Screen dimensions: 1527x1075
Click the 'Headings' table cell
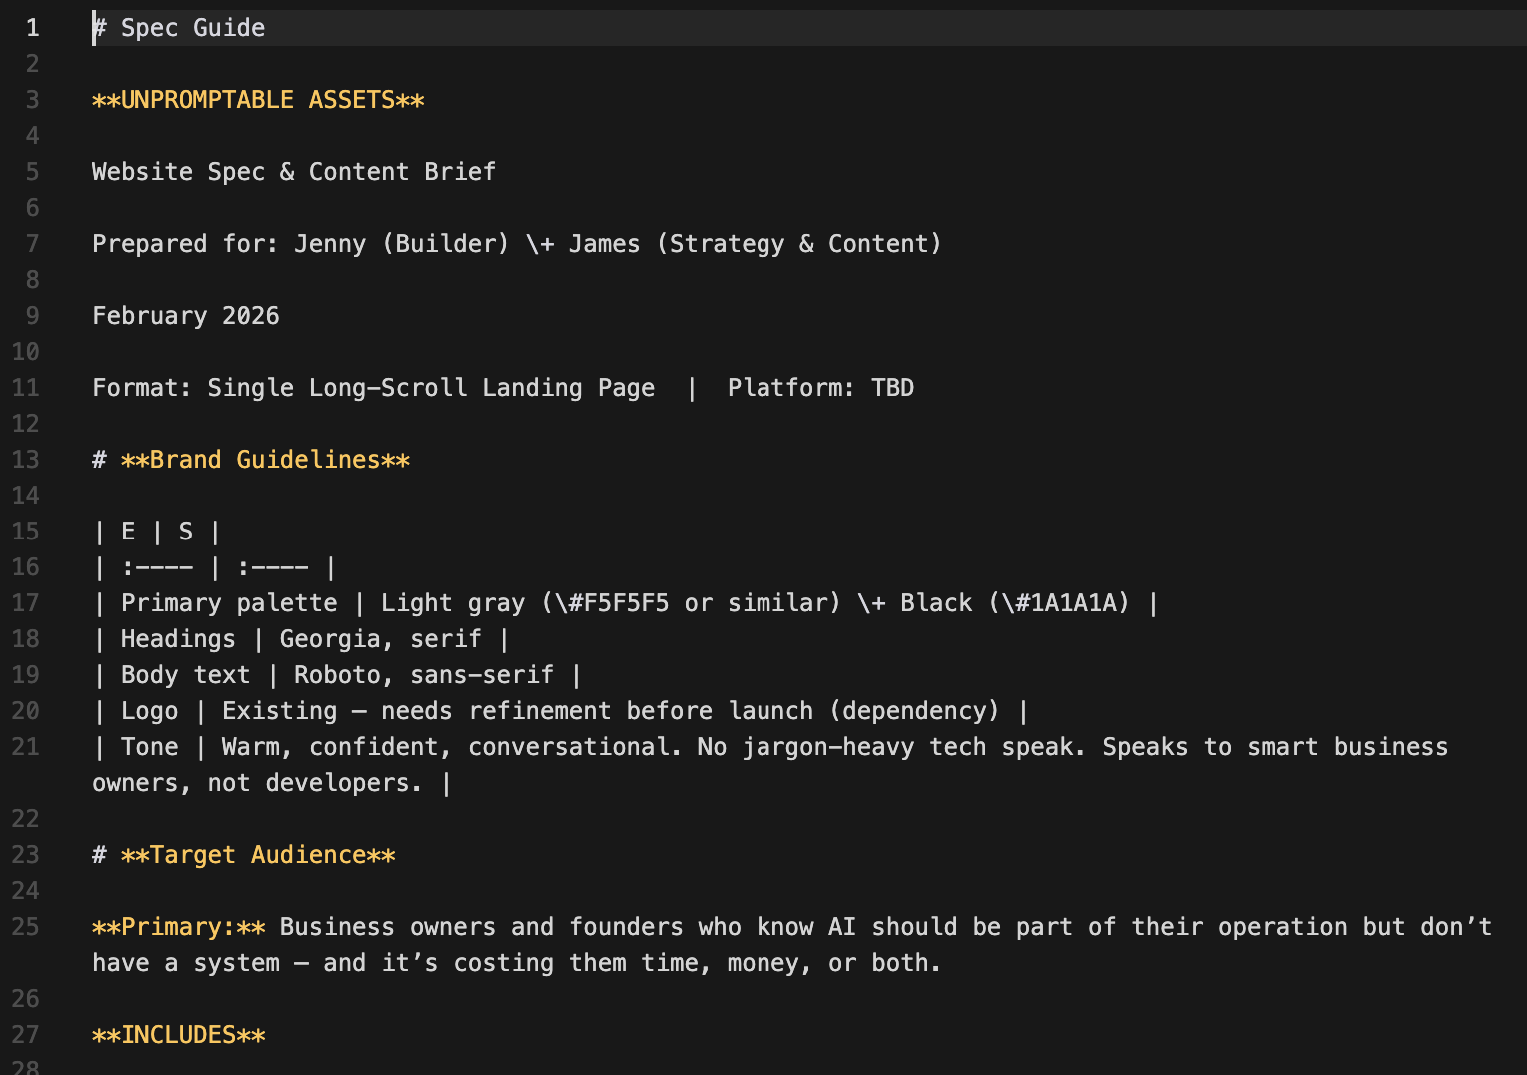click(178, 639)
